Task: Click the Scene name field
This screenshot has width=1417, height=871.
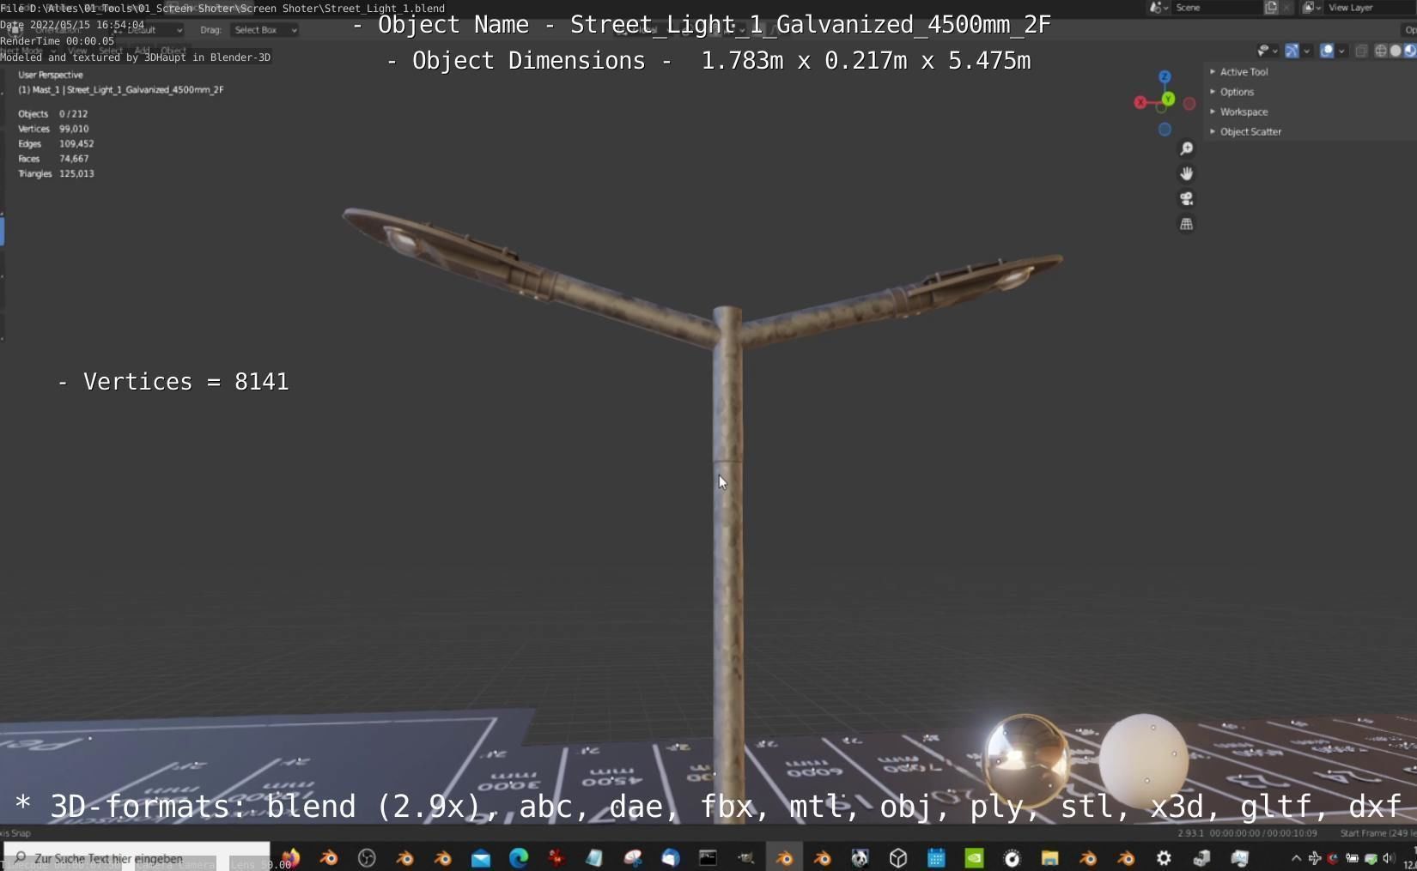Action: [x=1218, y=7]
